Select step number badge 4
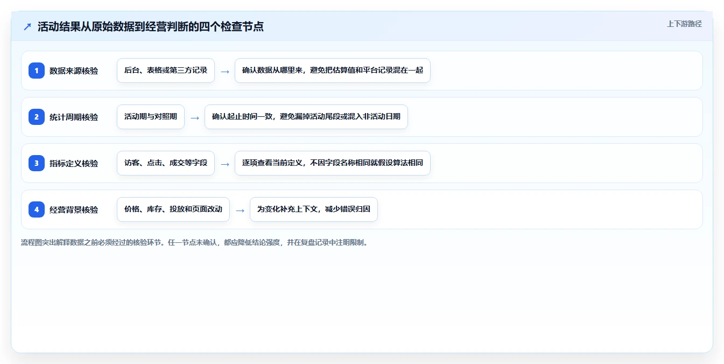 [x=37, y=209]
